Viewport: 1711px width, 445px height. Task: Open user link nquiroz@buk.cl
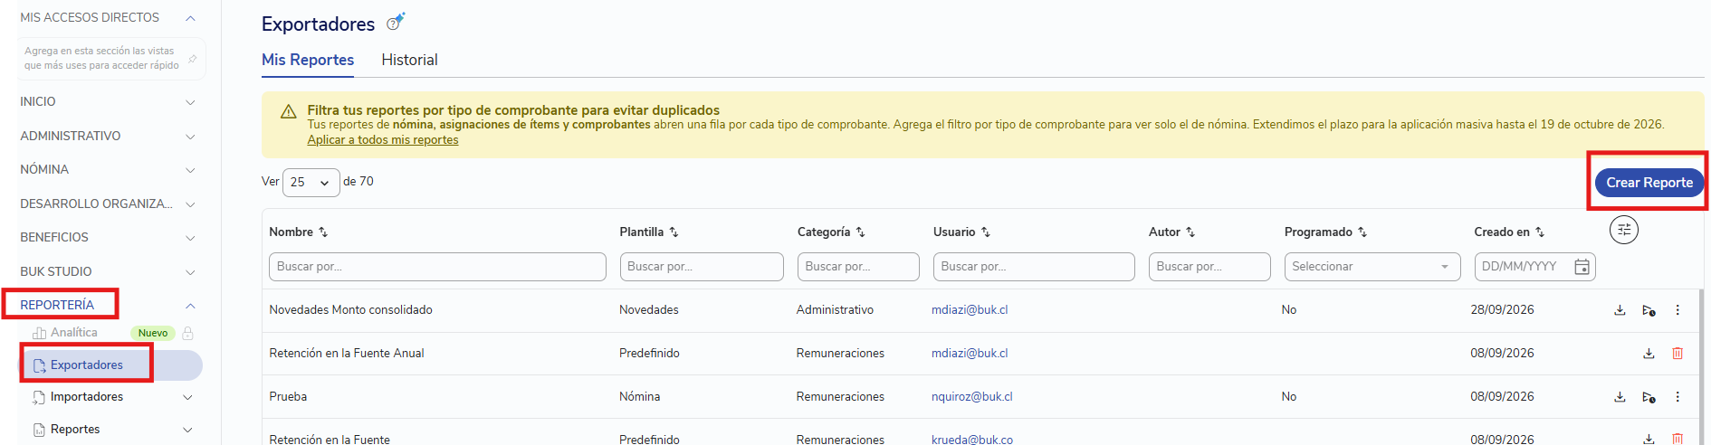(972, 397)
